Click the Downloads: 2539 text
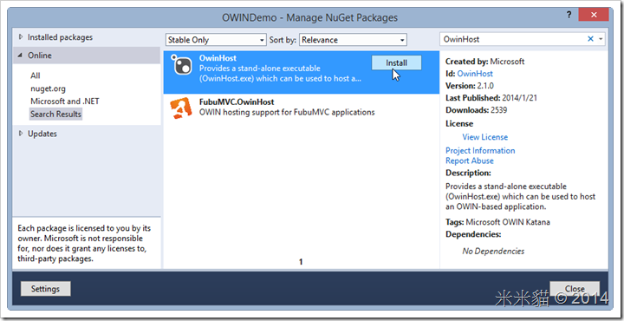 click(477, 110)
